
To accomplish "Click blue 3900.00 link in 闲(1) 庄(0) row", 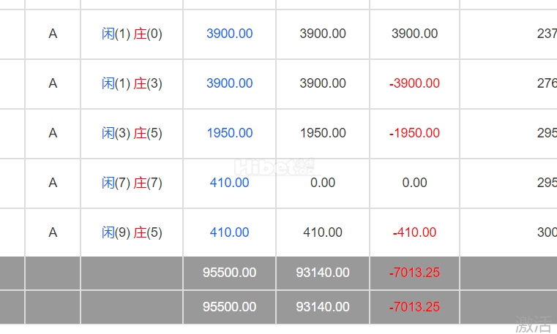I will tap(229, 34).
